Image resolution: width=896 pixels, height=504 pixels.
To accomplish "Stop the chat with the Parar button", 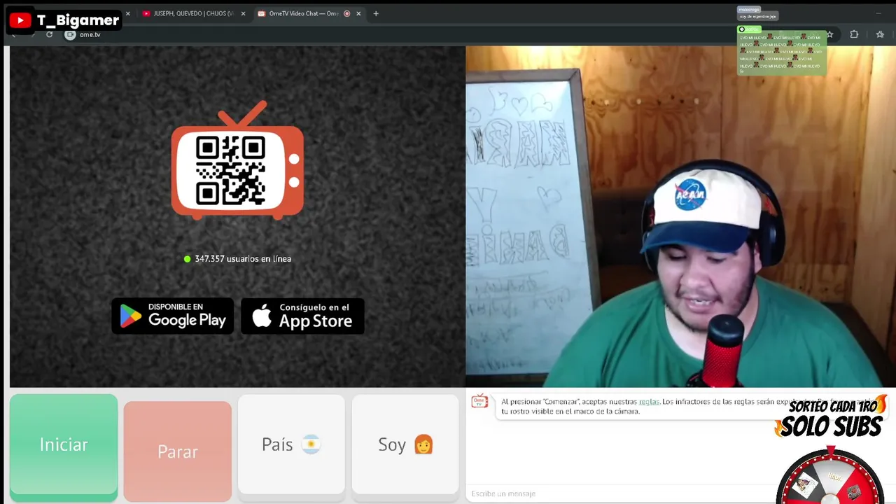I will (178, 451).
